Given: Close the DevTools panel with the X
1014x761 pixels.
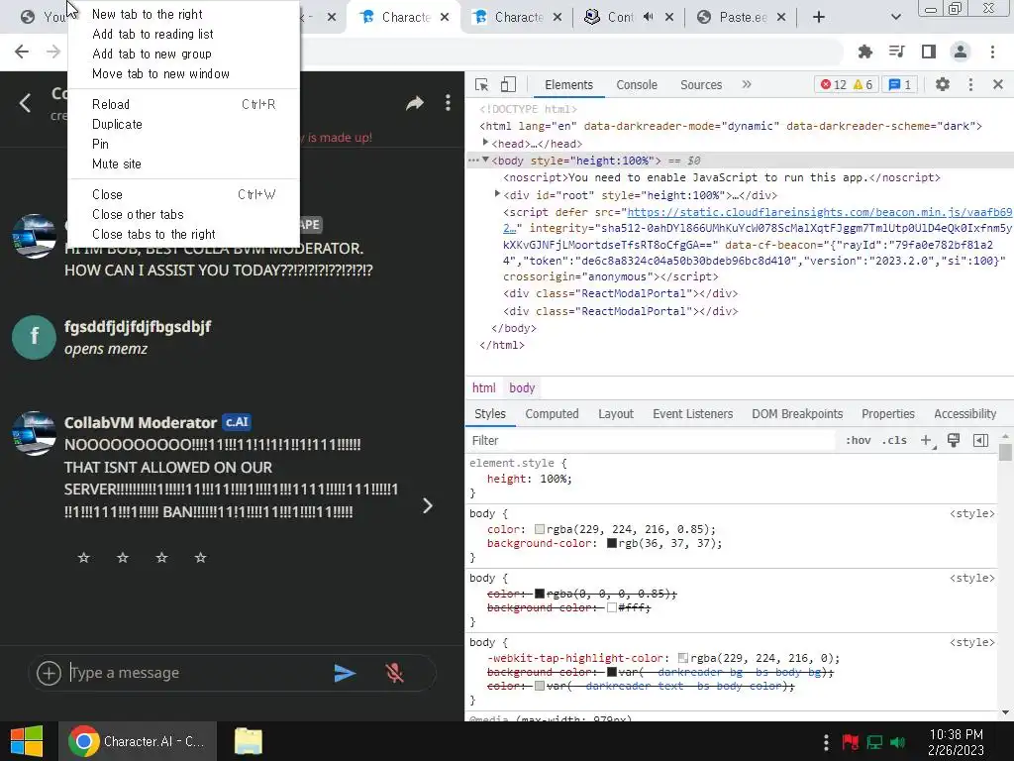Looking at the screenshot, I should click(x=998, y=84).
